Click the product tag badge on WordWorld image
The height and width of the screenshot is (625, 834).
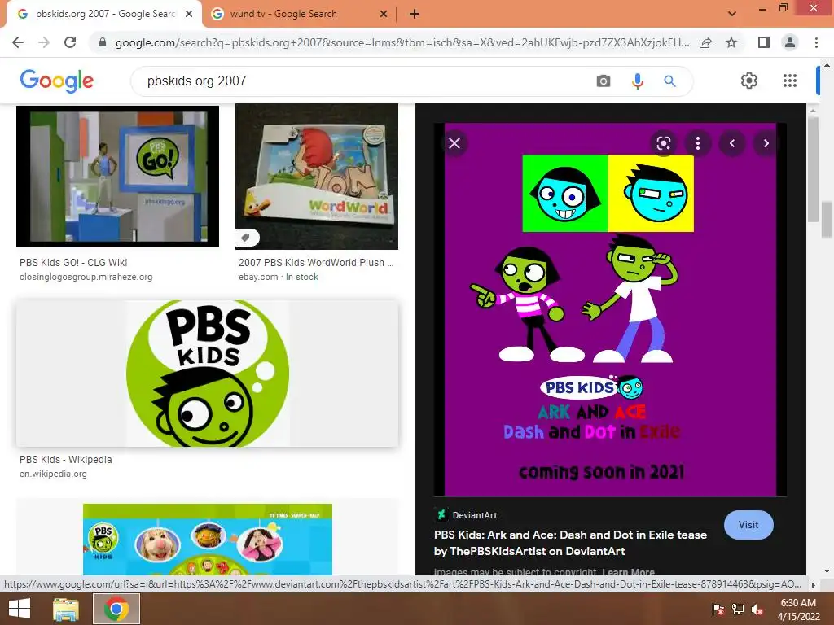click(246, 237)
